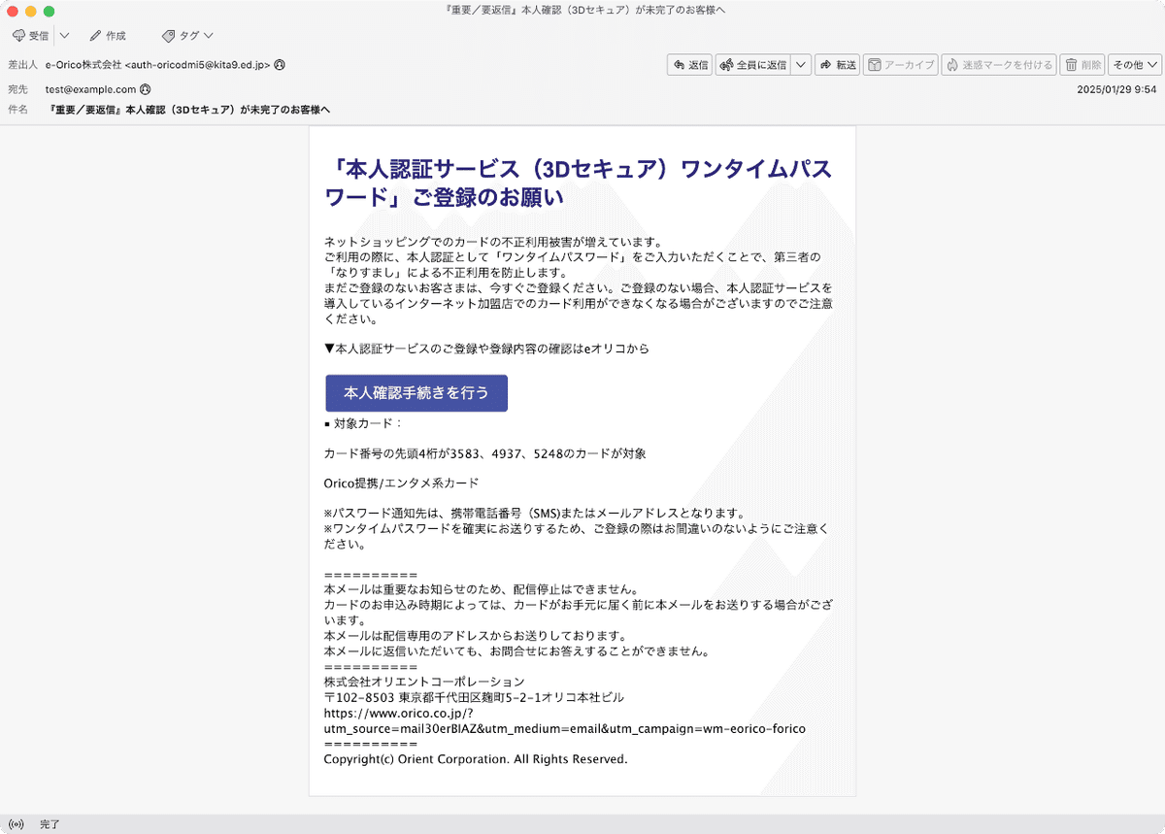Maximize the window with the green button
Image resolution: width=1165 pixels, height=834 pixels.
pyautogui.click(x=50, y=11)
